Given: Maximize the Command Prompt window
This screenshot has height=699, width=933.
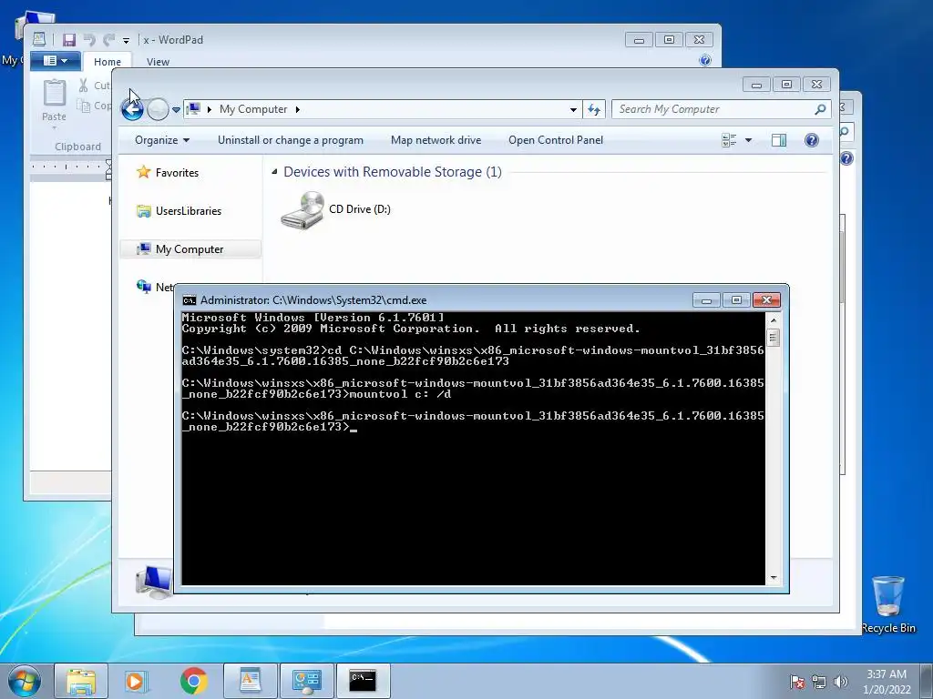Looking at the screenshot, I should click(736, 300).
